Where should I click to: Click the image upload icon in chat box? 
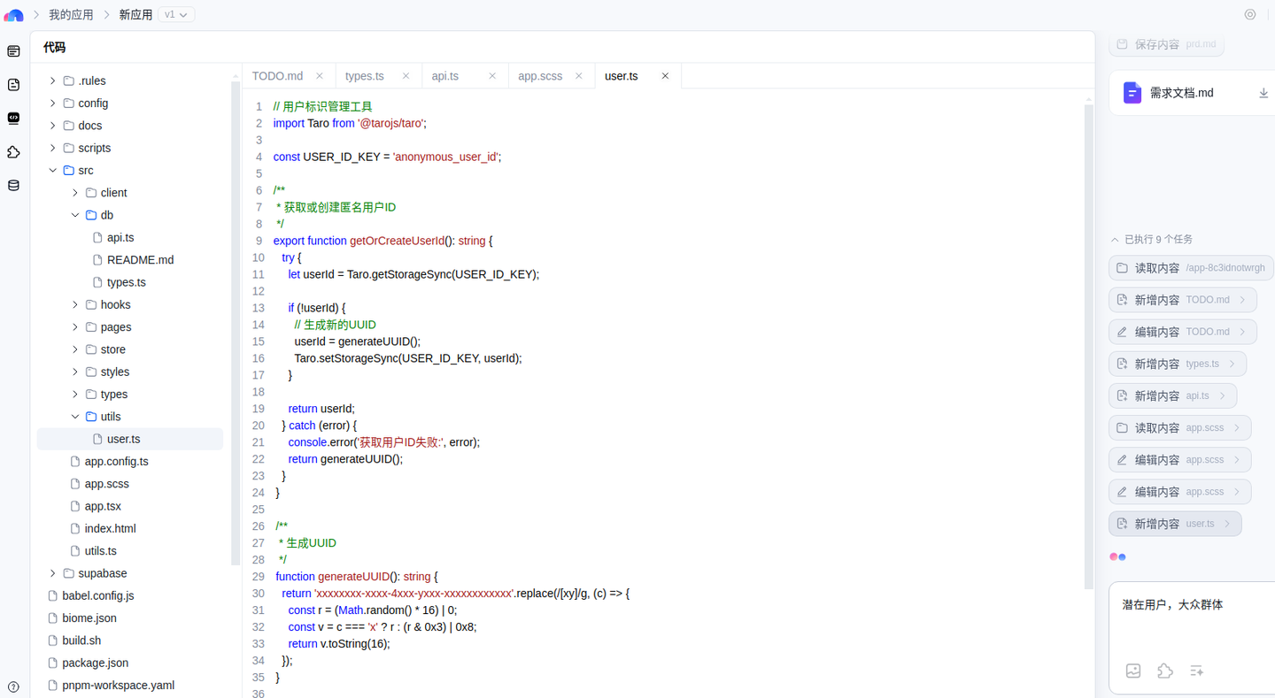1132,671
